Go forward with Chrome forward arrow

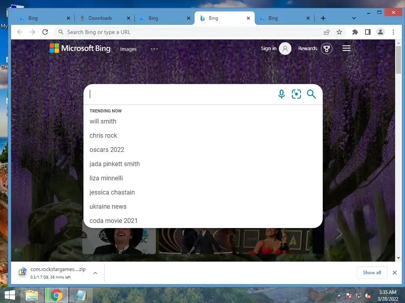pos(32,32)
